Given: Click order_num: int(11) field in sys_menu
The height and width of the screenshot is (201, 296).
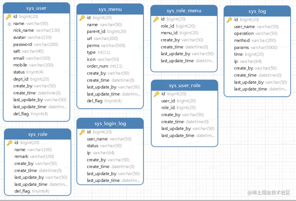Looking at the screenshot, I should [x=105, y=66].
